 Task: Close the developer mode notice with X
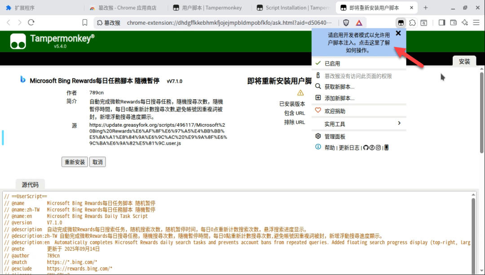coord(398,33)
